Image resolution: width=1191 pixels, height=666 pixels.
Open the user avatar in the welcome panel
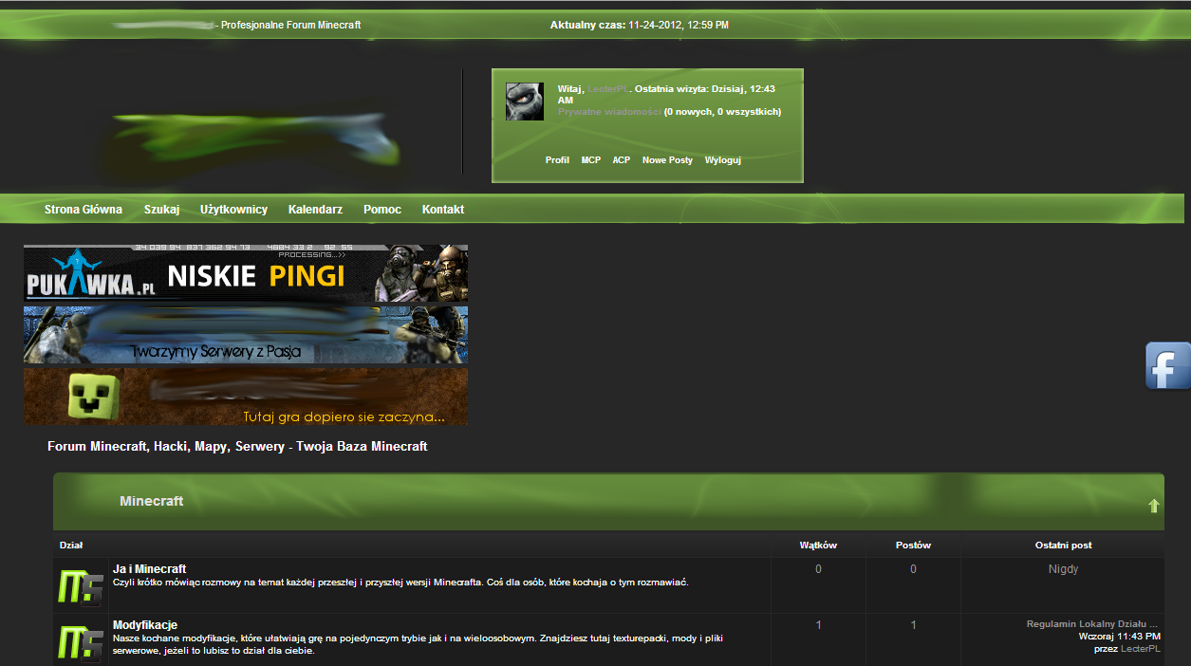525,102
